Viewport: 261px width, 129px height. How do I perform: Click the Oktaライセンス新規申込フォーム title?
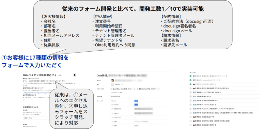(42, 75)
